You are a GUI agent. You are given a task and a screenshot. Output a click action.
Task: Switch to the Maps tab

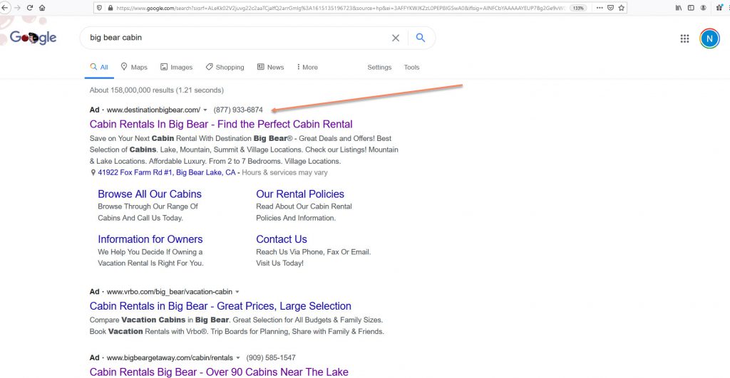pos(134,67)
